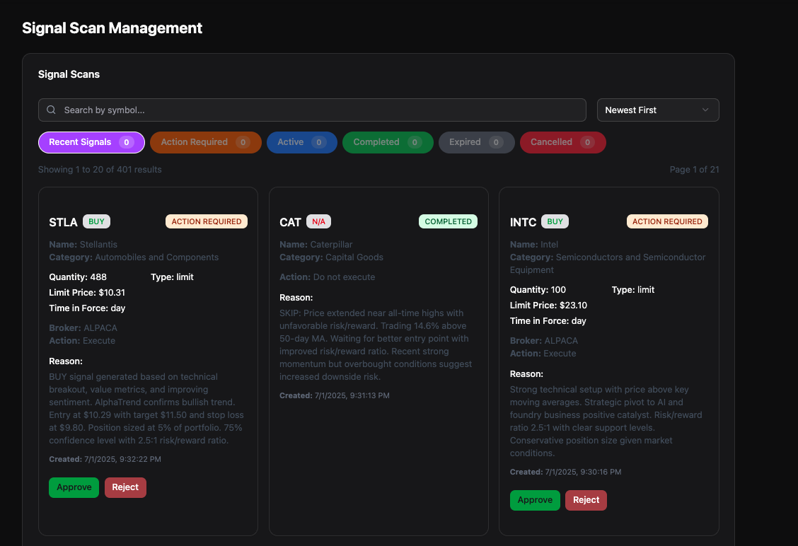Click the BUY badge on INTC card

(555, 221)
